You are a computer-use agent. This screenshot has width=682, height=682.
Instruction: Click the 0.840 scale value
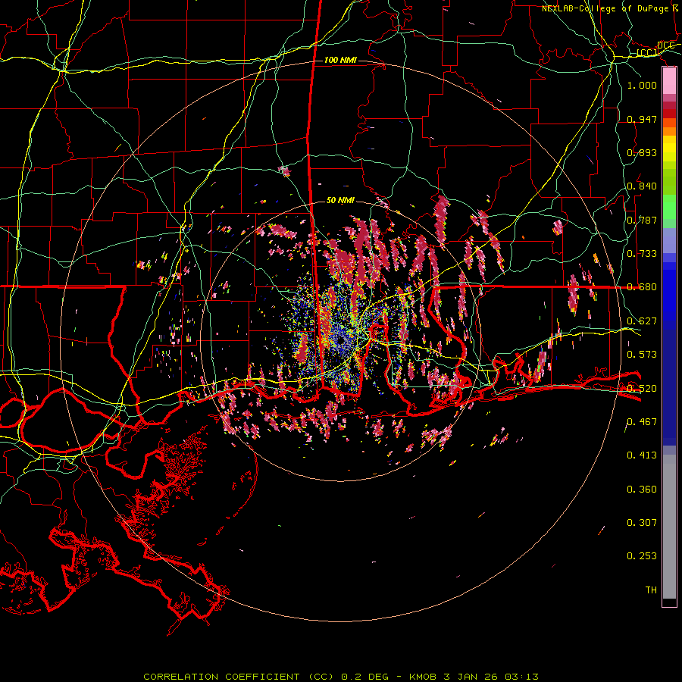642,186
